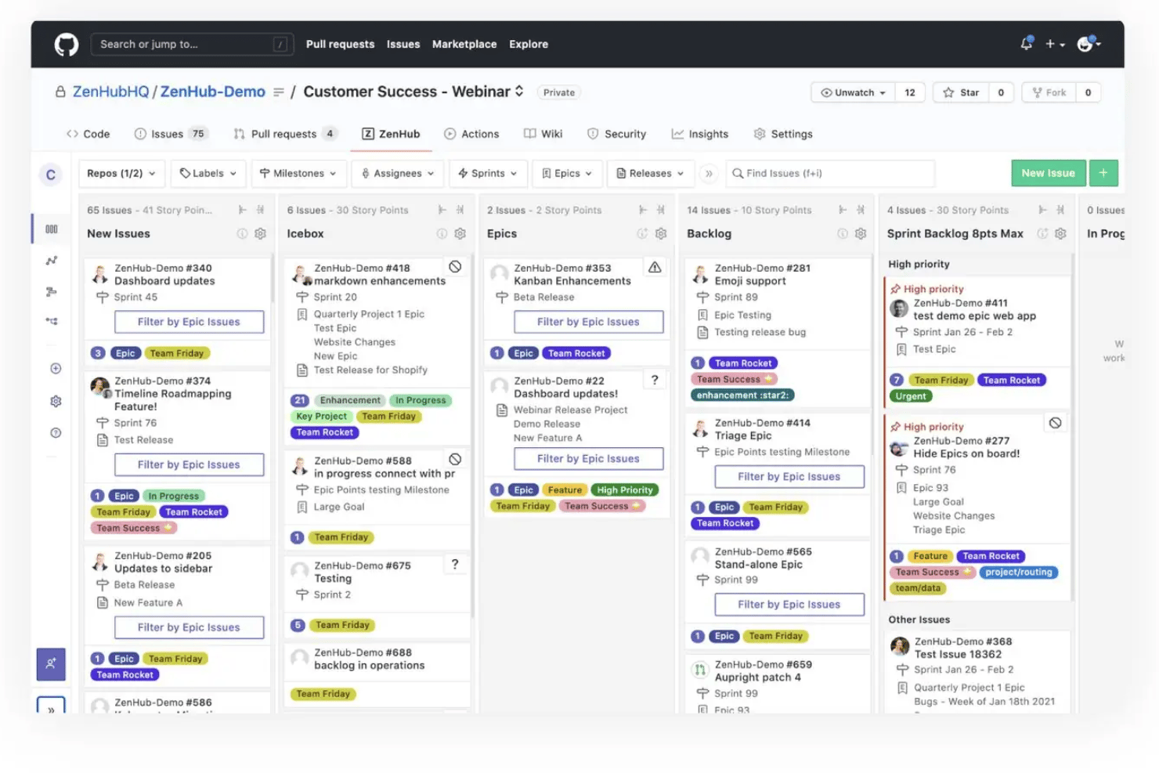This screenshot has width=1159, height=773.
Task: Switch to the Issues tab
Action: click(170, 134)
